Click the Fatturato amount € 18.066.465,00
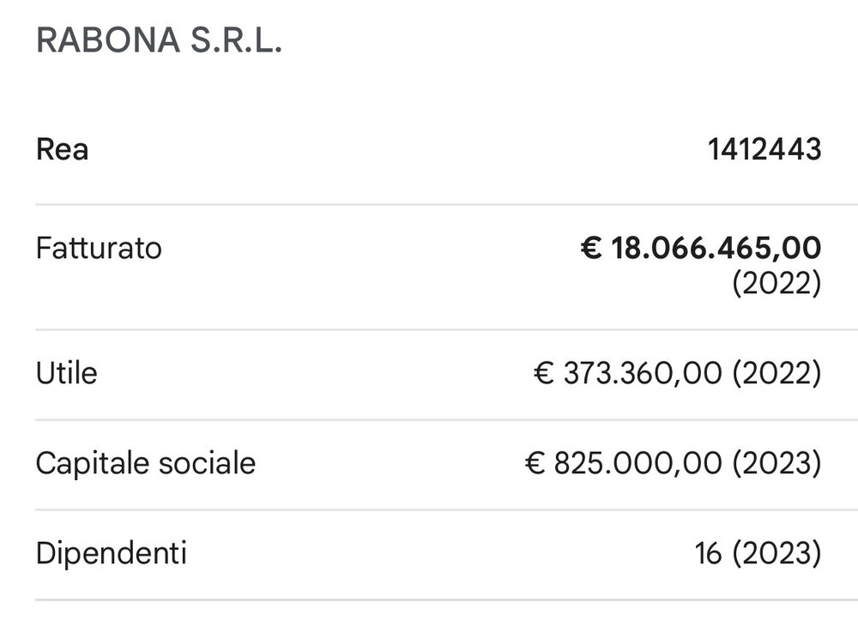The width and height of the screenshot is (858, 620). pos(701,248)
